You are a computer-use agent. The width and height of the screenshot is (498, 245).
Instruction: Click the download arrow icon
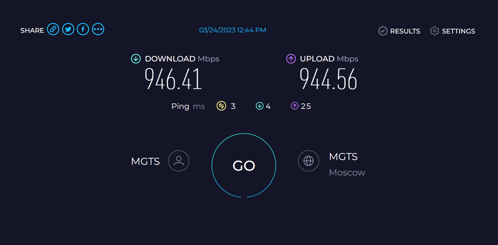pos(136,58)
